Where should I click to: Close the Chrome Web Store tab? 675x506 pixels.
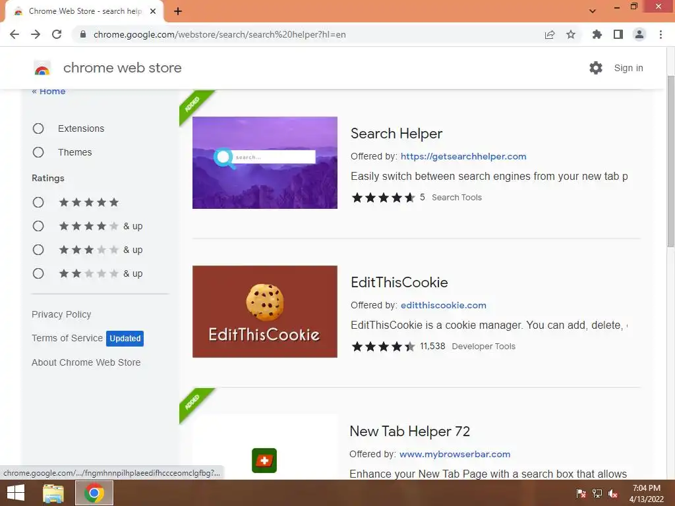point(153,11)
